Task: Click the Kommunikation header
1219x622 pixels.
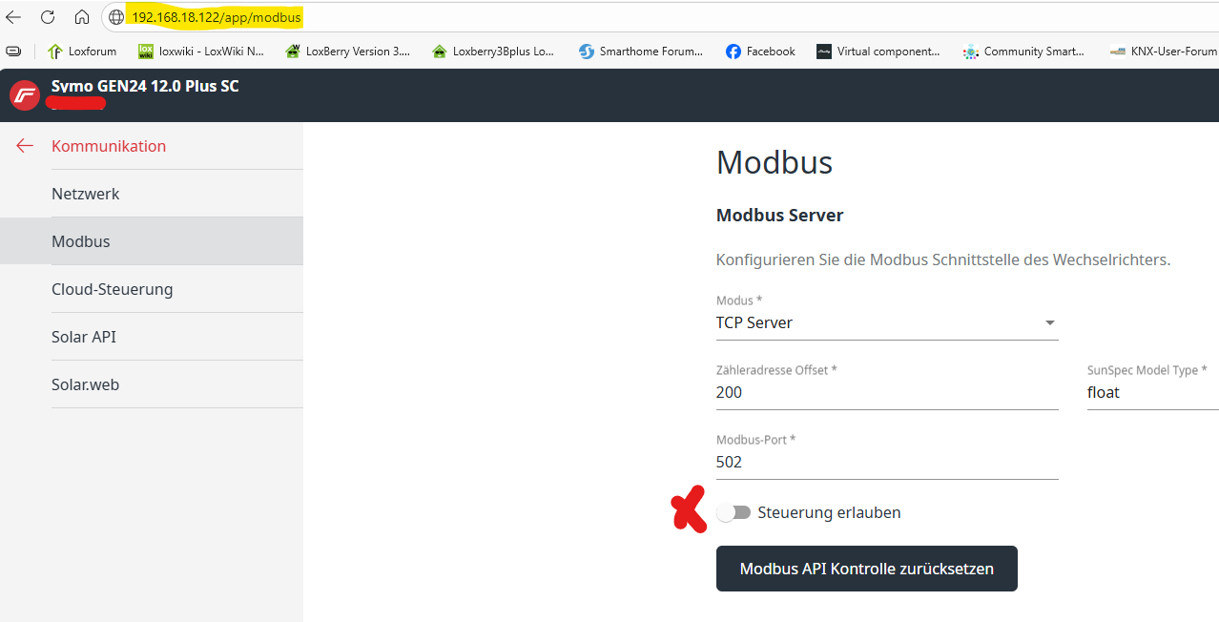Action: pyautogui.click(x=109, y=146)
